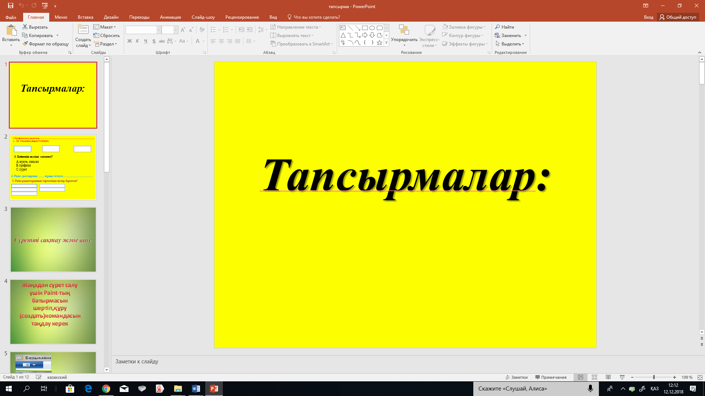
Task: Click the Paste (Вставить) clipboard icon
Action: [x=11, y=30]
